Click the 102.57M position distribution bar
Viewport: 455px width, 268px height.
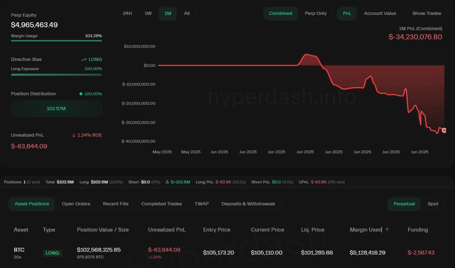(56, 108)
